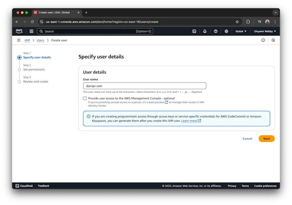Open the AWS services grid icon

click(31, 31)
